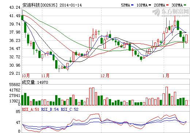Click the RSI_B:54 indicator label
Image resolution: width=190 pixels, height=133 pixels.
[x=50, y=109]
